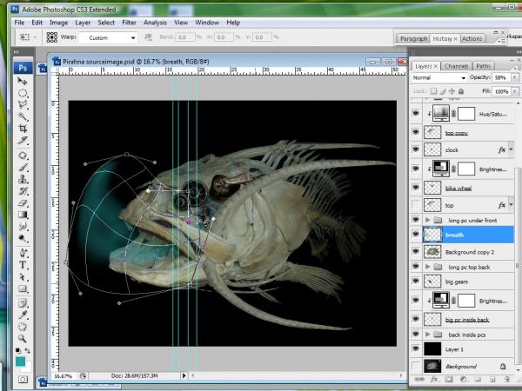The width and height of the screenshot is (522, 391).
Task: Toggle lock transparent pixels
Action: [x=433, y=91]
